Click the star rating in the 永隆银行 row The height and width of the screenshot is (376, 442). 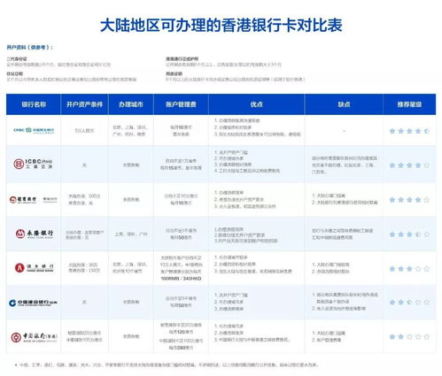pyautogui.click(x=409, y=234)
